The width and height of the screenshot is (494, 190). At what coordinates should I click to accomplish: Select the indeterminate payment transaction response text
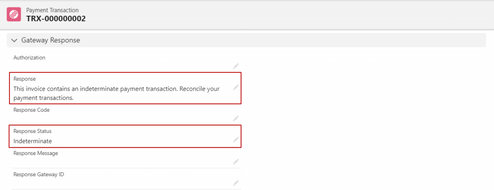click(x=117, y=93)
